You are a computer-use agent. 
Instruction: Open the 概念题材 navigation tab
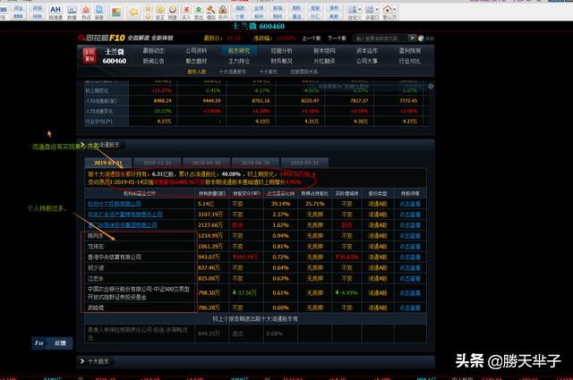pyautogui.click(x=196, y=61)
